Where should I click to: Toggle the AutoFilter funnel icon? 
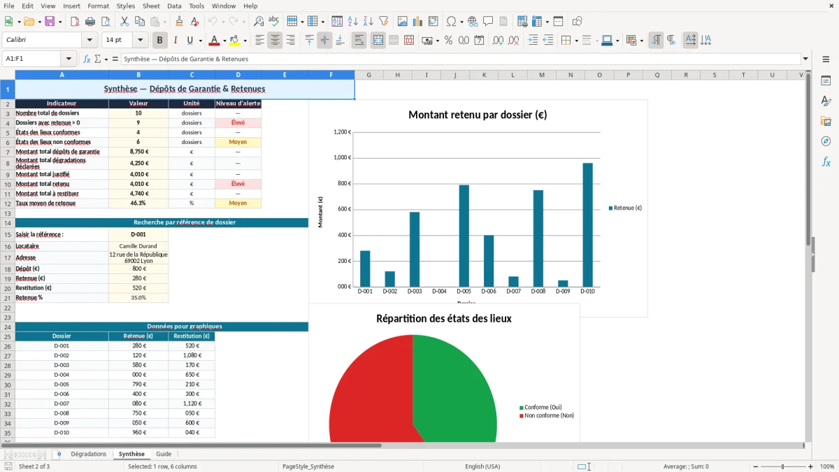pos(383,22)
